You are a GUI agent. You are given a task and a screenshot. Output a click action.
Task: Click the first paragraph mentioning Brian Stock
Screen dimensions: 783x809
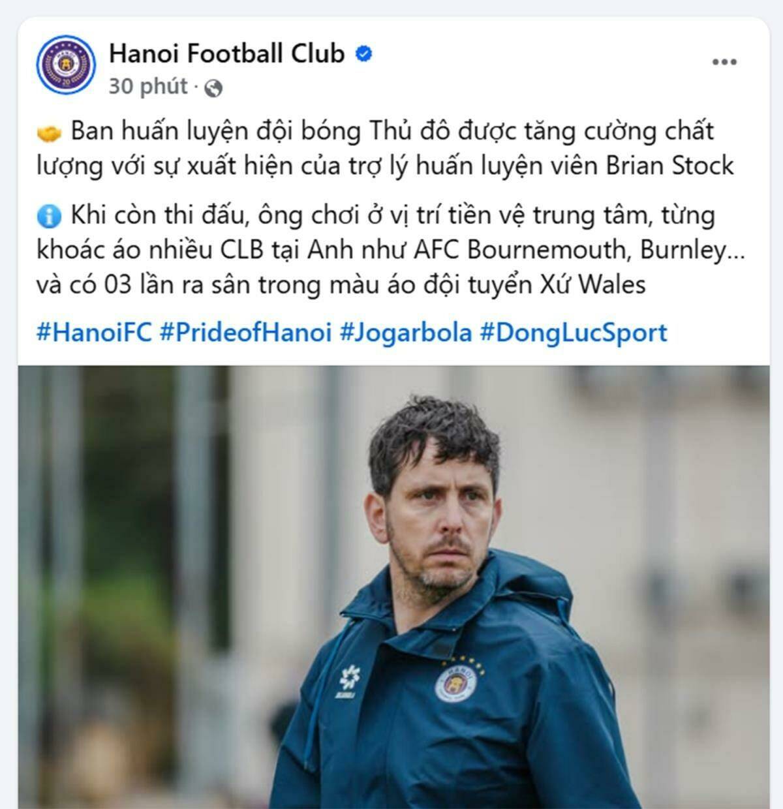pos(386,149)
